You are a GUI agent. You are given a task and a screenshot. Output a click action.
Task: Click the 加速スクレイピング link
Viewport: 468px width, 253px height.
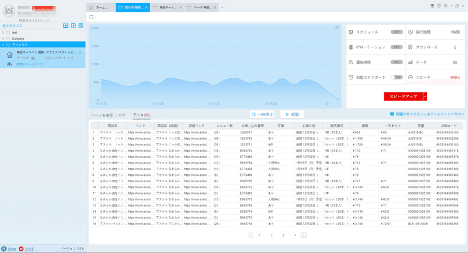(30, 64)
